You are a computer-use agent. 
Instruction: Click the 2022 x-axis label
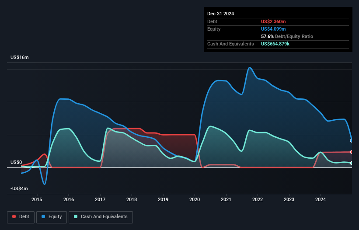tap(258, 199)
